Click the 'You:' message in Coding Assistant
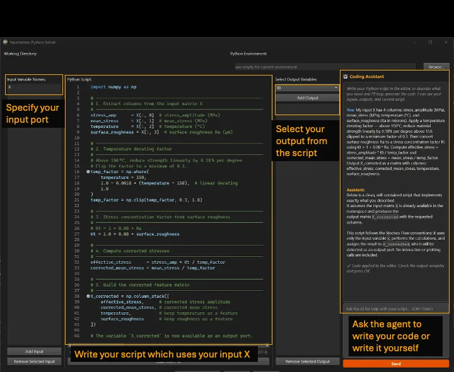Screen dimensions: 454x372 tap(395, 142)
